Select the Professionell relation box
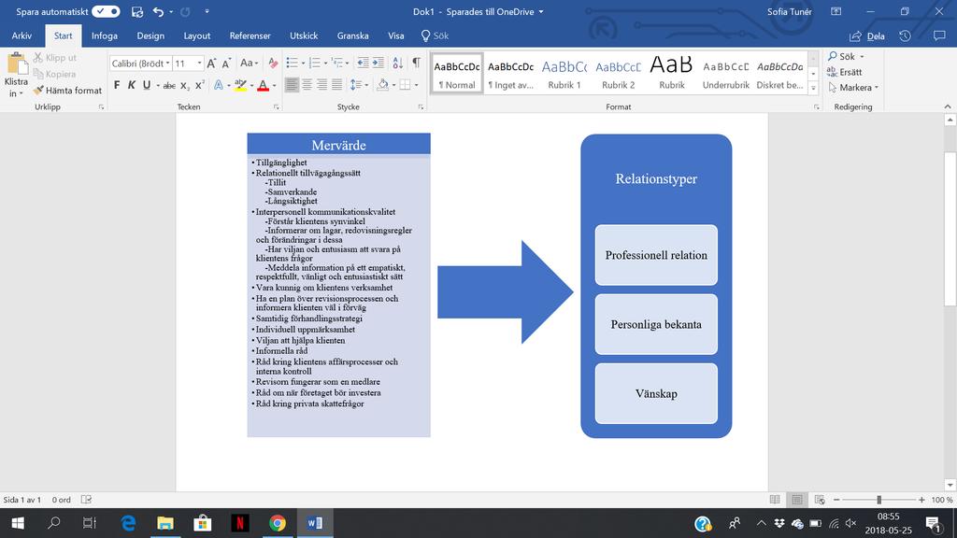 point(656,255)
